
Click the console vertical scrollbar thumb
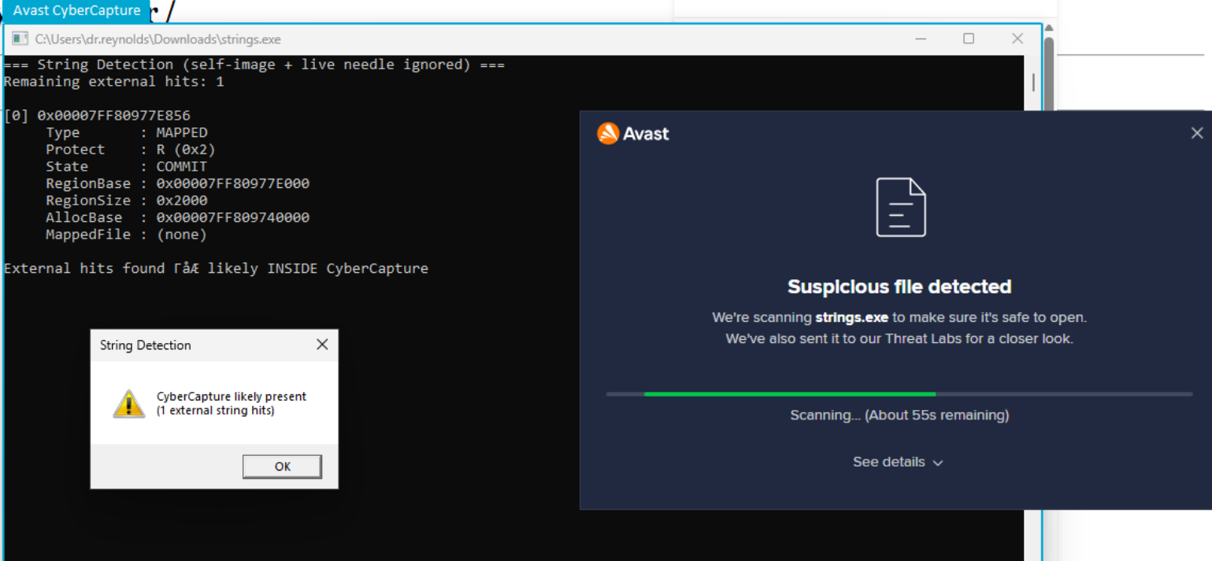tap(1033, 83)
